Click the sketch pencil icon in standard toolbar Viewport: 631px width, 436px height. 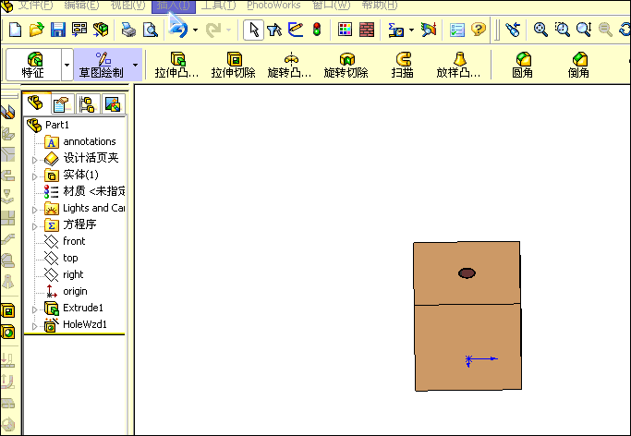pyautogui.click(x=296, y=30)
